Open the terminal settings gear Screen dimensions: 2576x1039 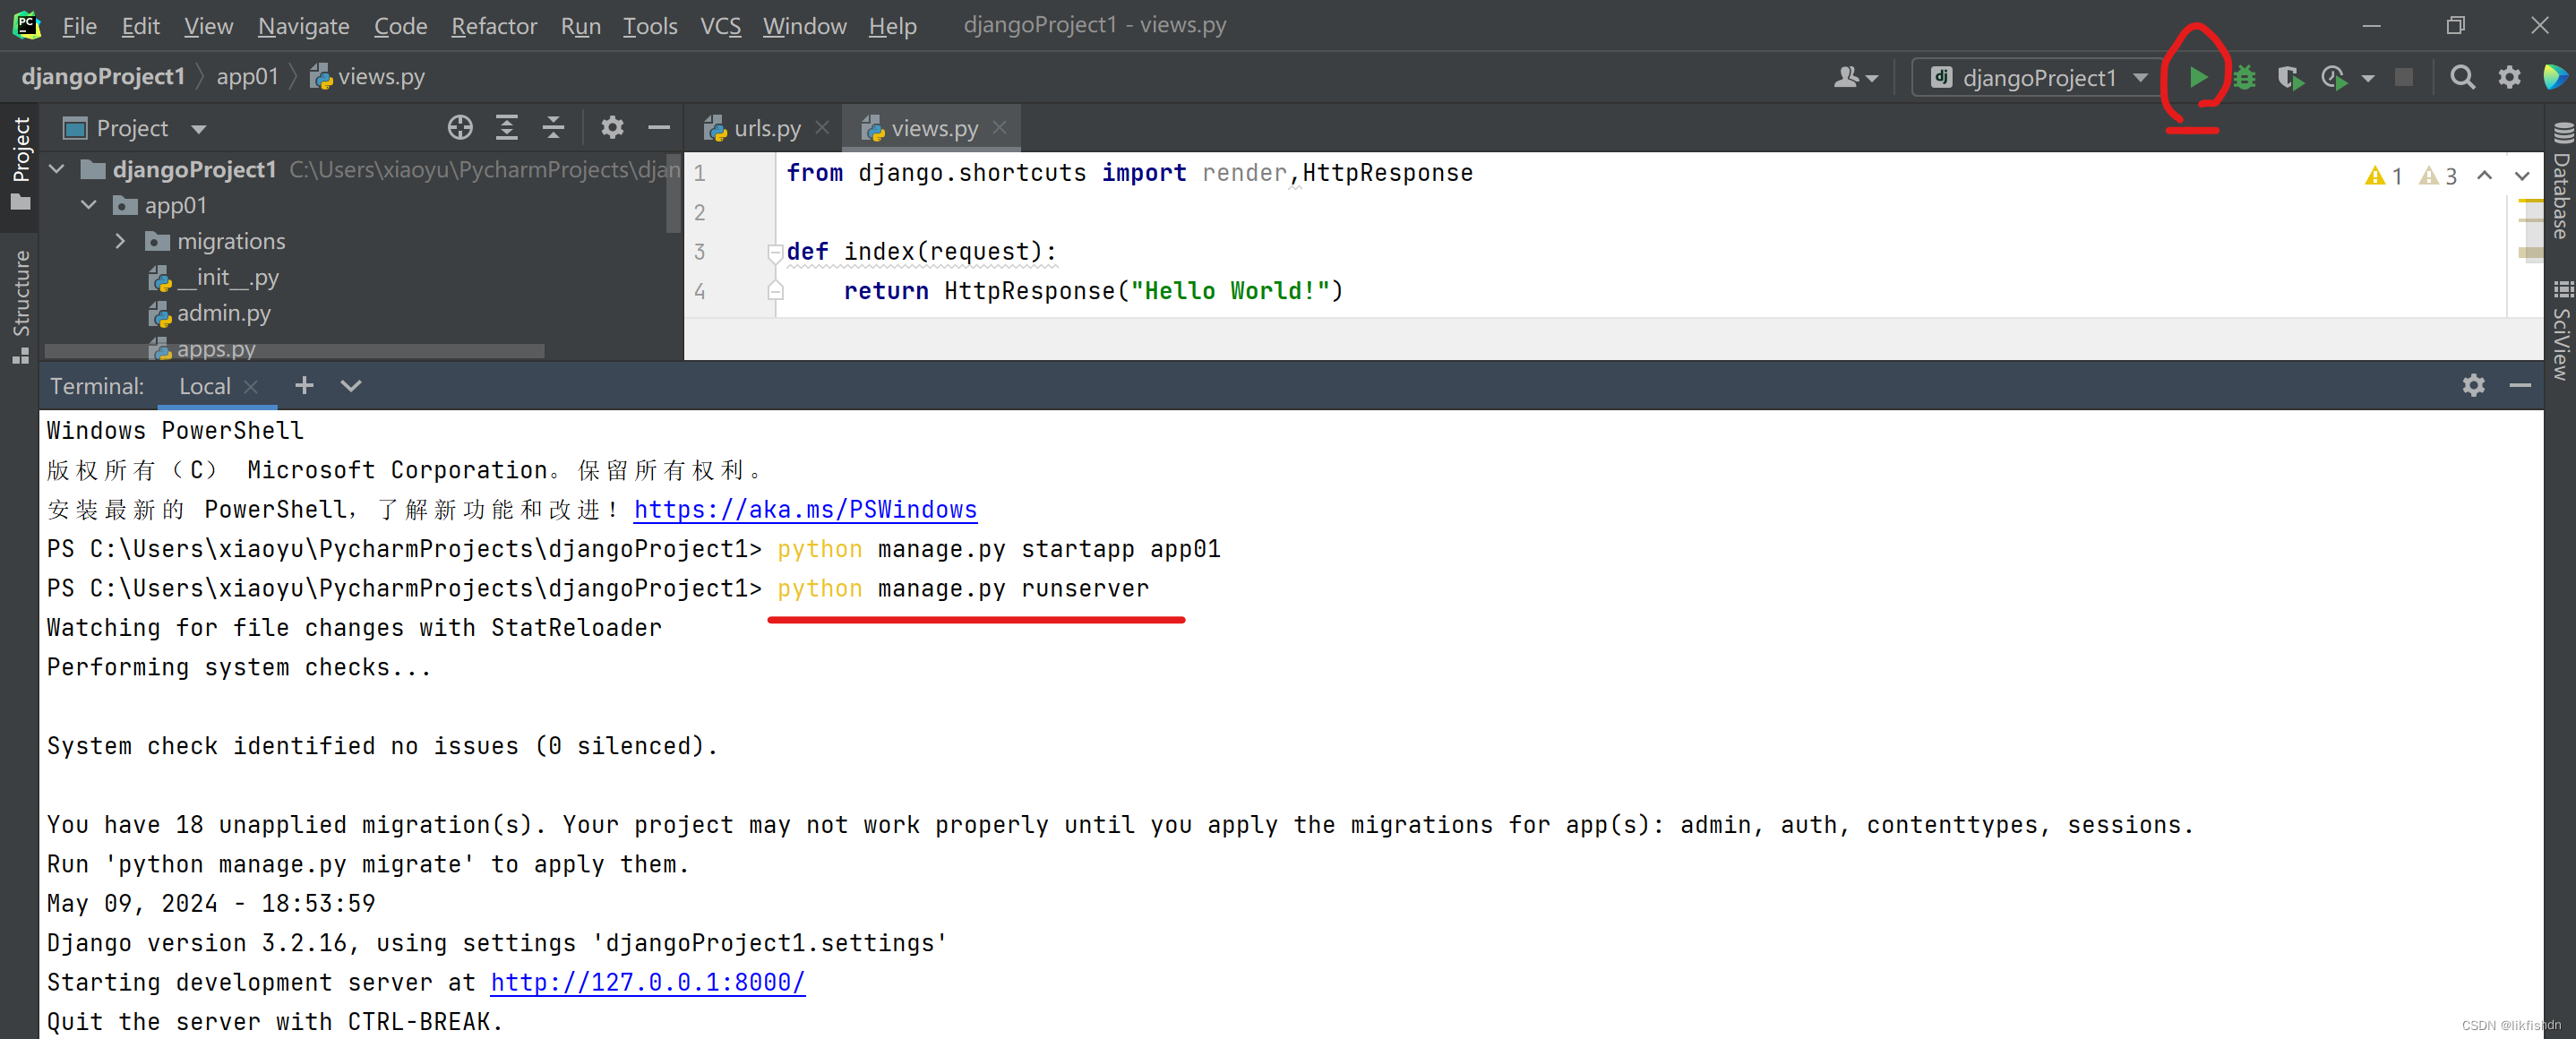[2473, 385]
